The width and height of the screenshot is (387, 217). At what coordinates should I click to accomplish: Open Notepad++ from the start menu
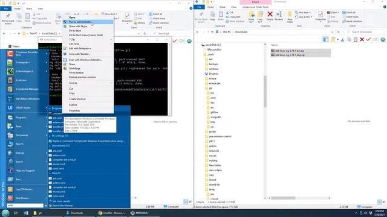pos(27,63)
